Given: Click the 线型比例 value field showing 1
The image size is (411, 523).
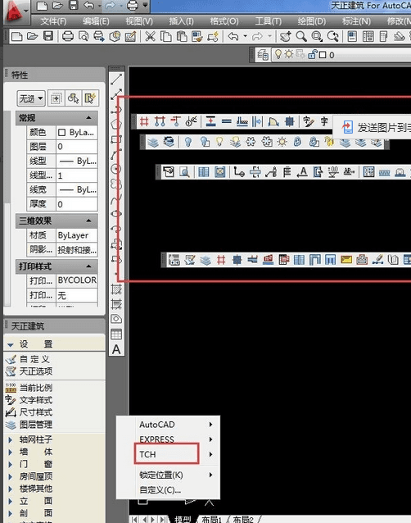Looking at the screenshot, I should (x=77, y=175).
